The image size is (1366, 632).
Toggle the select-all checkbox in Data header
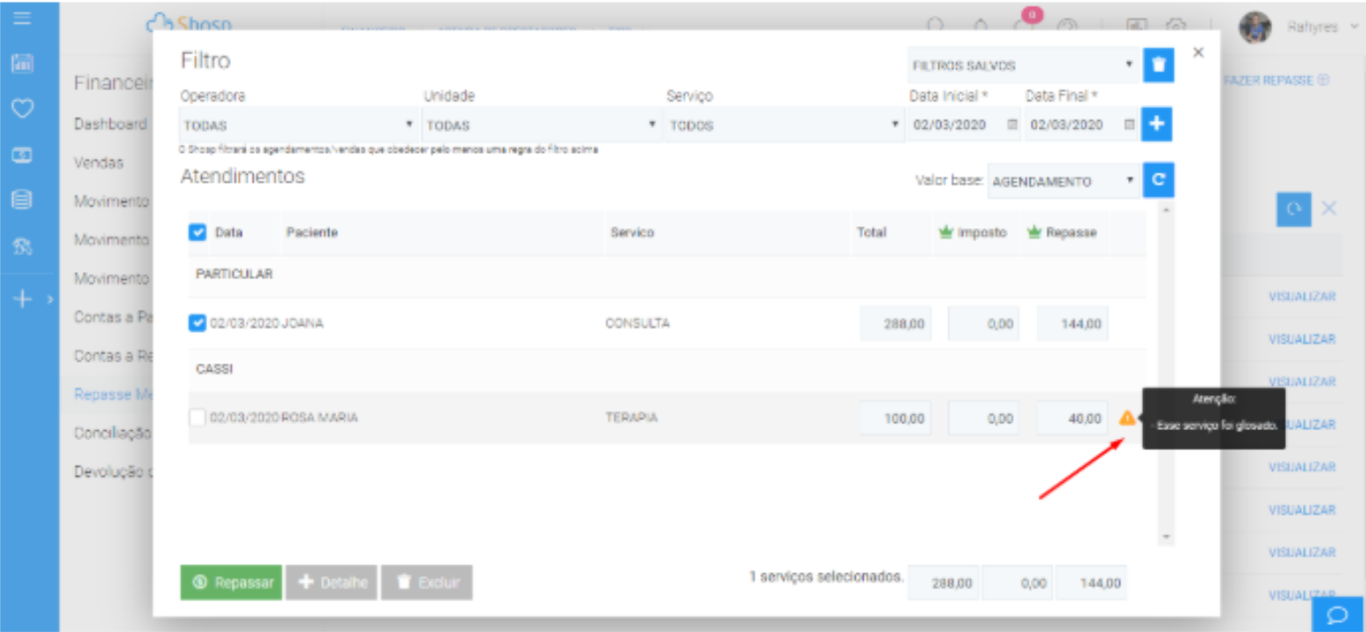(x=198, y=233)
